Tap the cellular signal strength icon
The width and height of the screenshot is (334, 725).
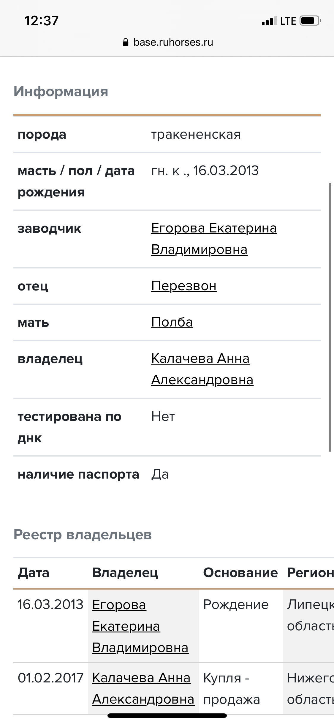point(269,21)
